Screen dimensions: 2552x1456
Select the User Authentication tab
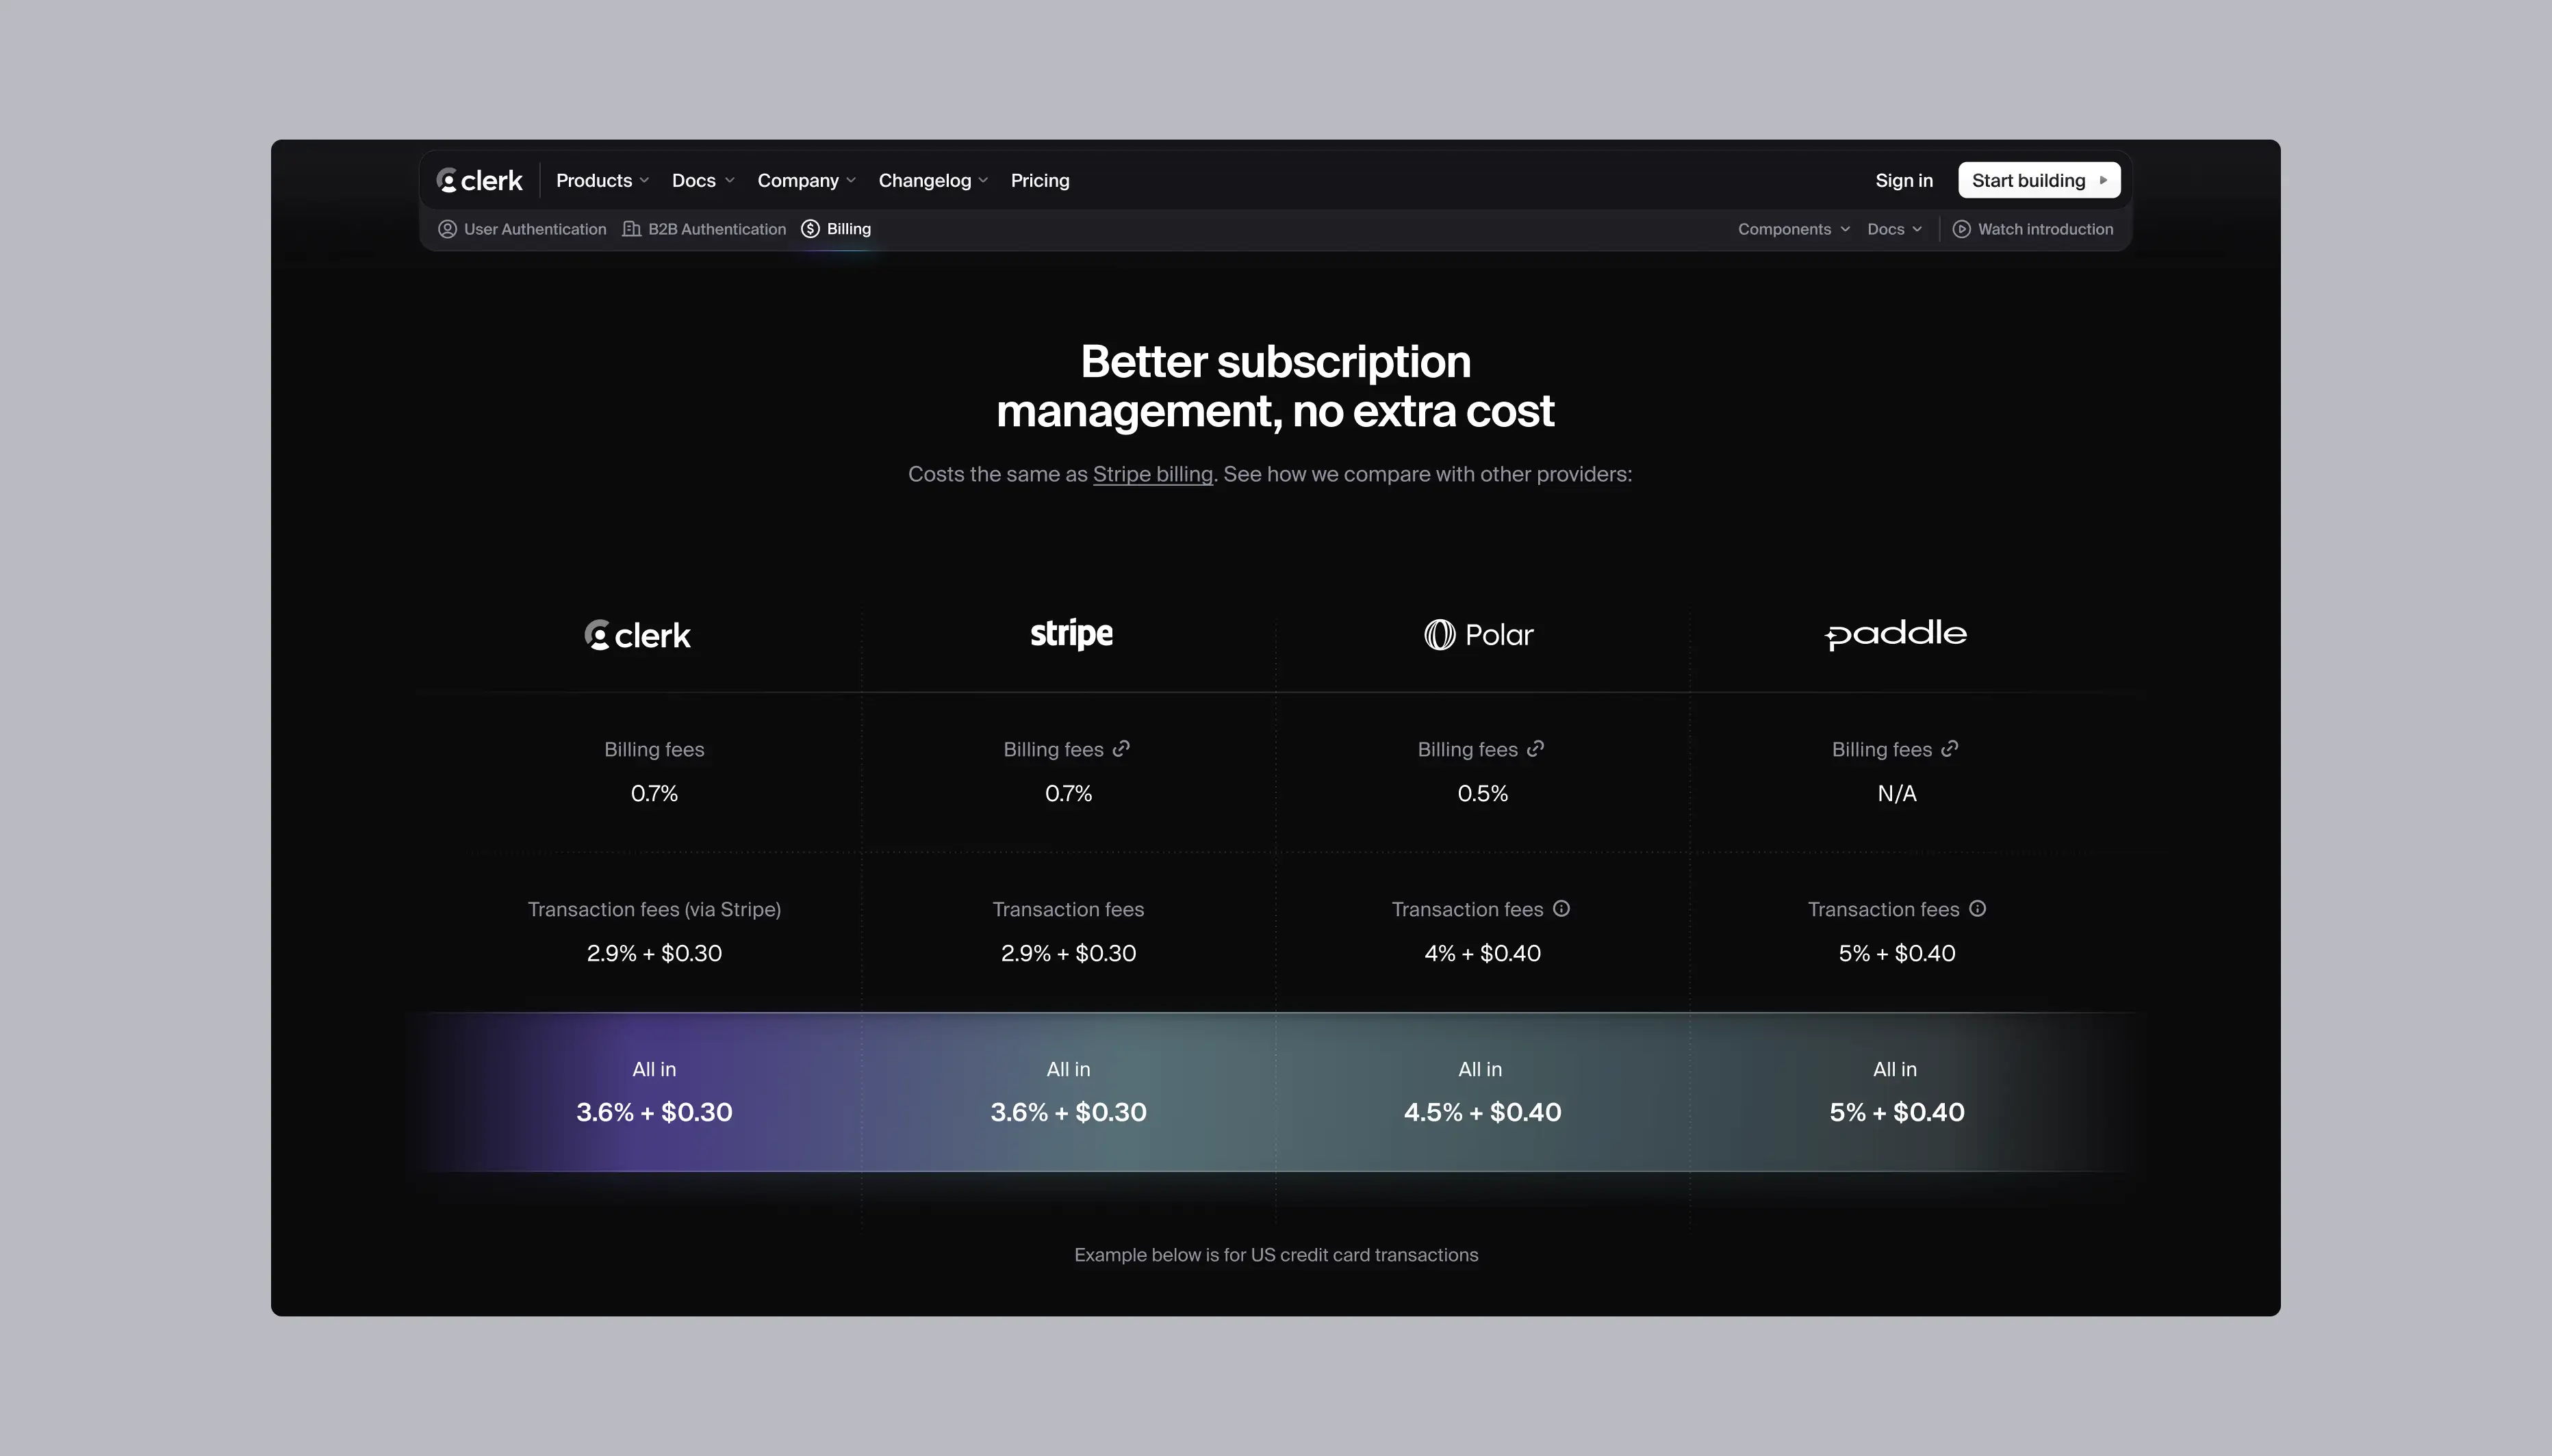pos(522,229)
